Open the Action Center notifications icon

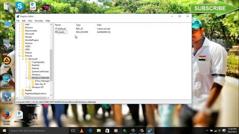coord(224,131)
